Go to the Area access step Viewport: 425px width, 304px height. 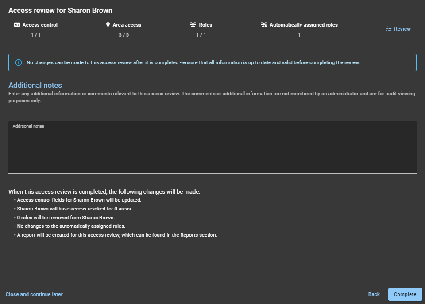tap(127, 25)
